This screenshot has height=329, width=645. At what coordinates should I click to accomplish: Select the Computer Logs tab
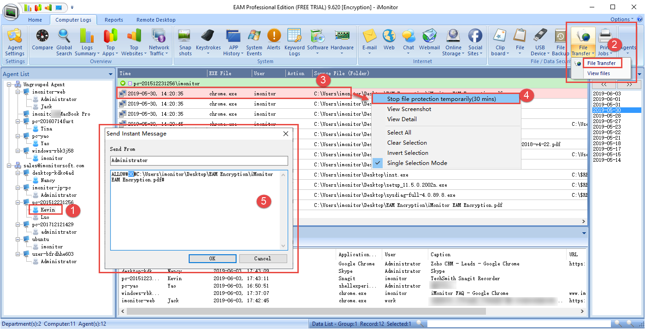coord(73,20)
